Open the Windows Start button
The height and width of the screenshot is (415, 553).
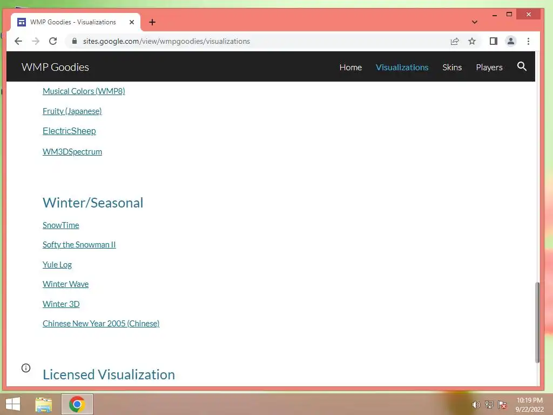(13, 404)
